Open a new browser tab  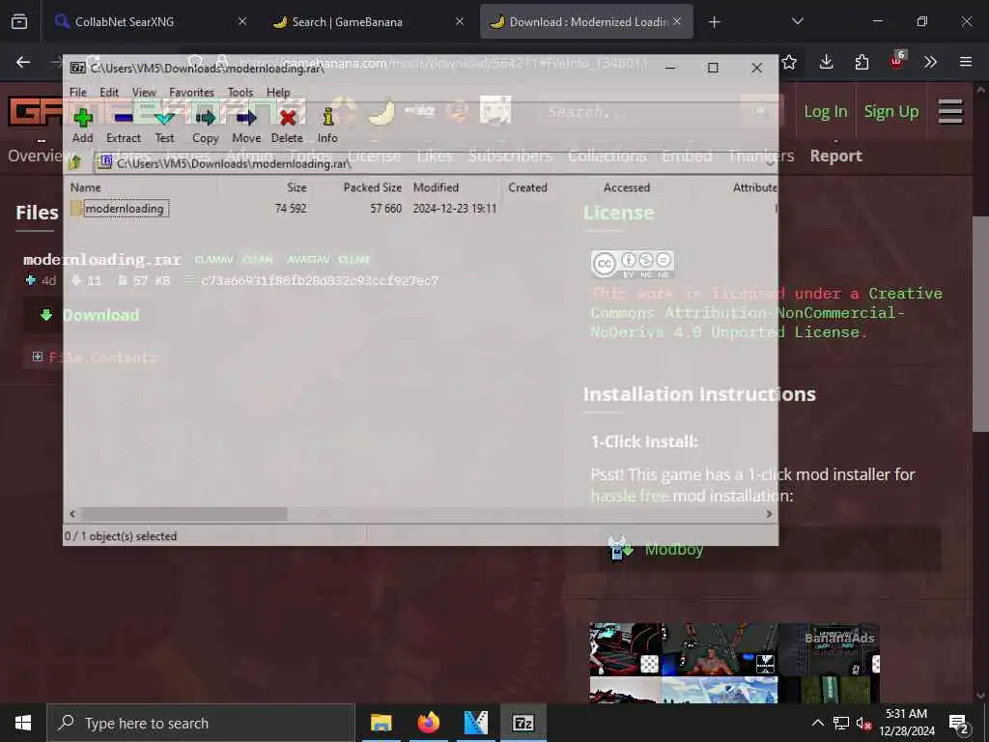(x=714, y=22)
